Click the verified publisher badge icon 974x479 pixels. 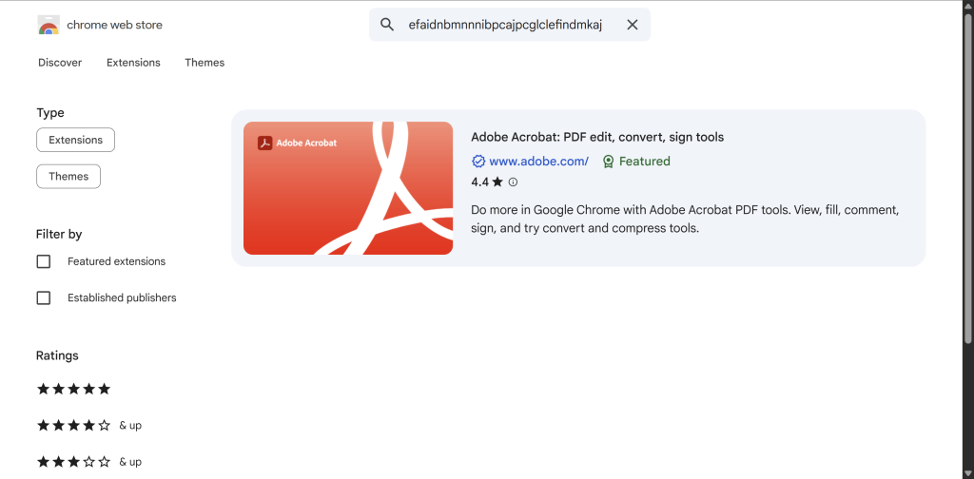coord(478,162)
